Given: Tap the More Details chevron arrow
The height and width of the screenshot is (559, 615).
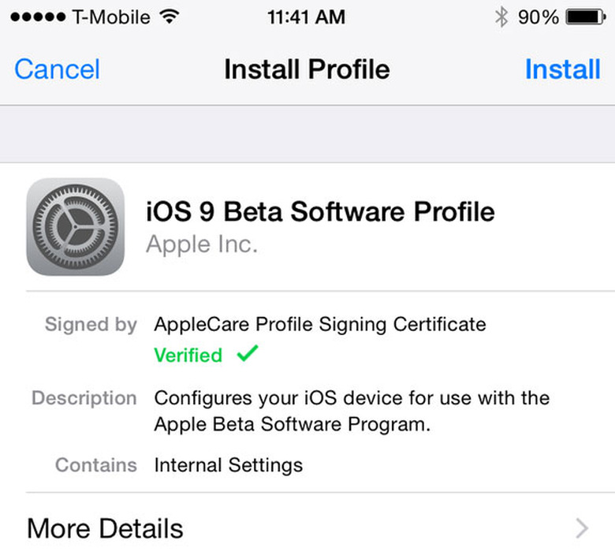Looking at the screenshot, I should 582,528.
